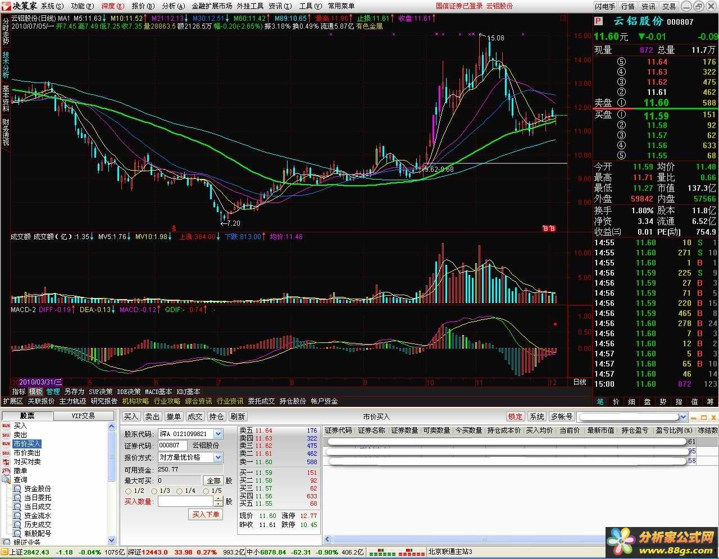Viewport: 719px width, 559px height.
Task: Click the query icon beside 资金股份
Action: click(x=17, y=489)
